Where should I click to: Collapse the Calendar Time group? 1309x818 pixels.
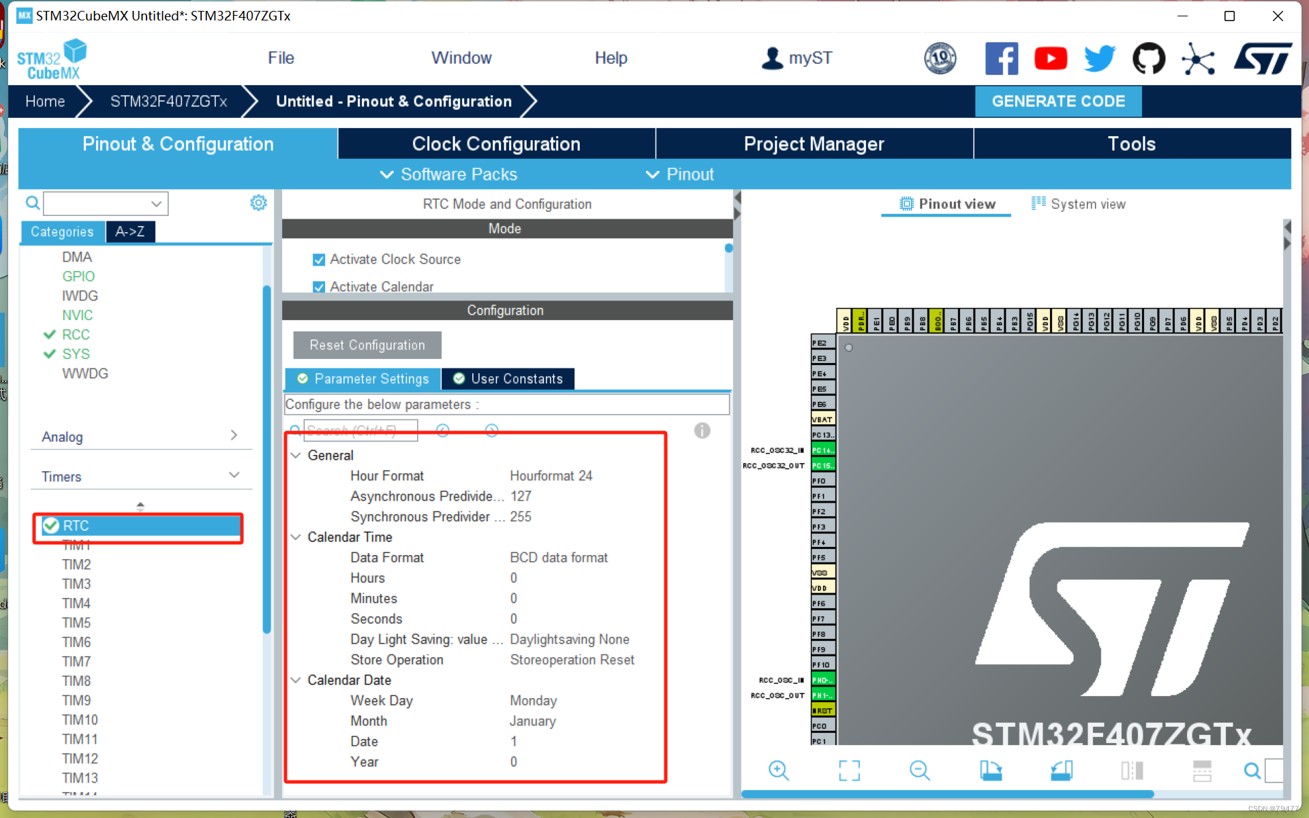[296, 537]
